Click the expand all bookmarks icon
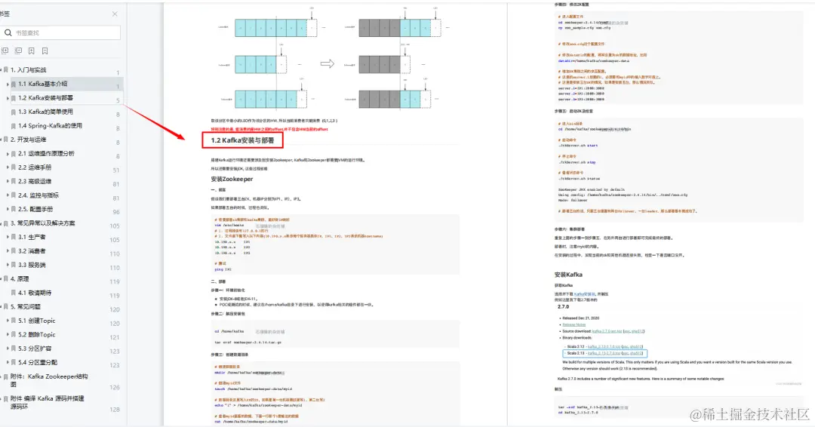The image size is (815, 427). (5, 51)
